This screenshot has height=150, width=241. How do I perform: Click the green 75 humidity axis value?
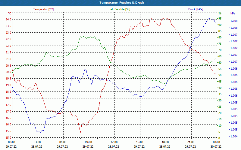pyautogui.click(x=220, y=44)
